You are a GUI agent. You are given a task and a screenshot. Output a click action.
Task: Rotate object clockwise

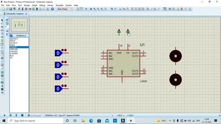pyautogui.click(x=7, y=20)
